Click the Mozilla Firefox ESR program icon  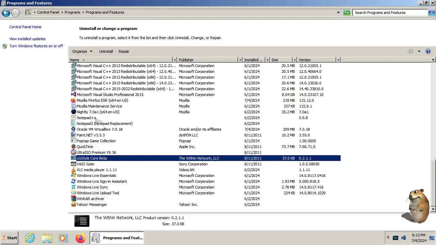pos(73,100)
